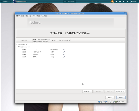The width and height of the screenshot is (139, 111).
Task: Select the sda2 partition row
Action: pyautogui.click(x=71, y=52)
